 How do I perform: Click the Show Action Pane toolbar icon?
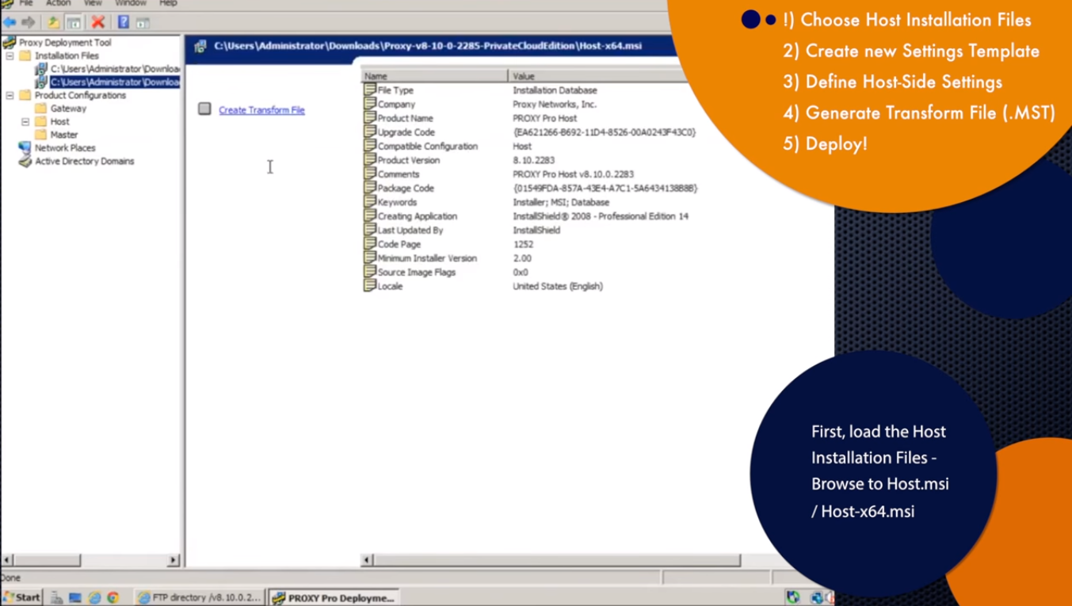tap(142, 21)
